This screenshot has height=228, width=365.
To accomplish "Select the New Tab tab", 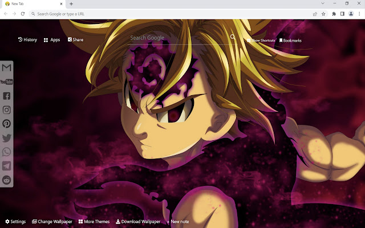I will point(33,4).
